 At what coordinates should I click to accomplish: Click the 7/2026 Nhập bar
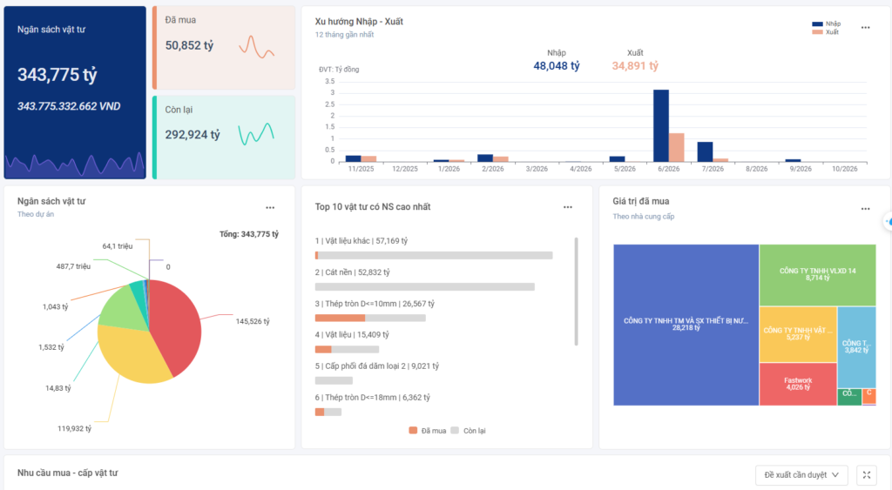point(705,151)
